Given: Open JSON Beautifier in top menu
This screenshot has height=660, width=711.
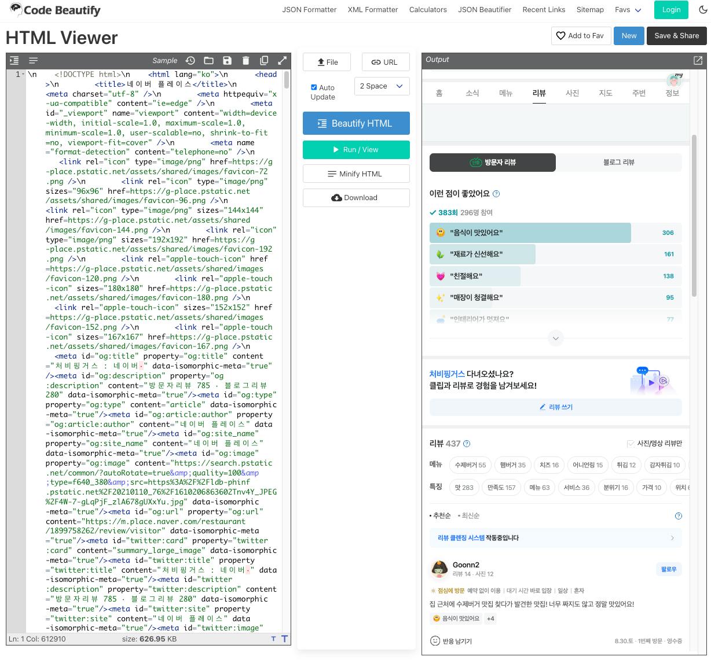Looking at the screenshot, I should pos(485,10).
